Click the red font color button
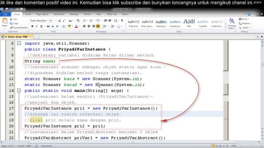The image size is (264, 148). (76, 26)
